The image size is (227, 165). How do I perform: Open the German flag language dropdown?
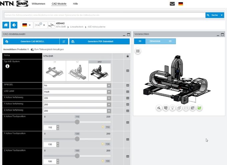26,25
